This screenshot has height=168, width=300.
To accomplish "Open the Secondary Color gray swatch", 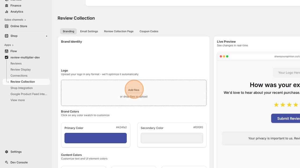I will [x=172, y=138].
